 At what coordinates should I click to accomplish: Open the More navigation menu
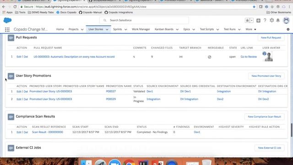[x=251, y=29]
